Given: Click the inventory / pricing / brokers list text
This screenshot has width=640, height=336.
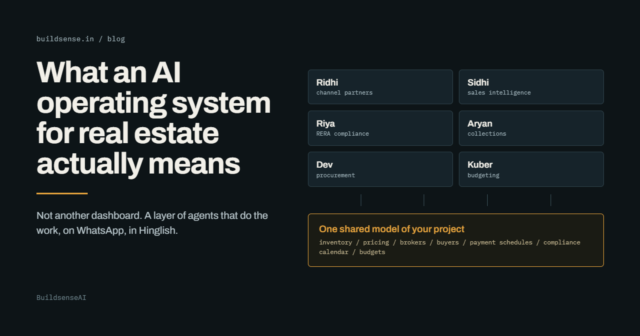Looking at the screenshot, I should click(x=450, y=247).
